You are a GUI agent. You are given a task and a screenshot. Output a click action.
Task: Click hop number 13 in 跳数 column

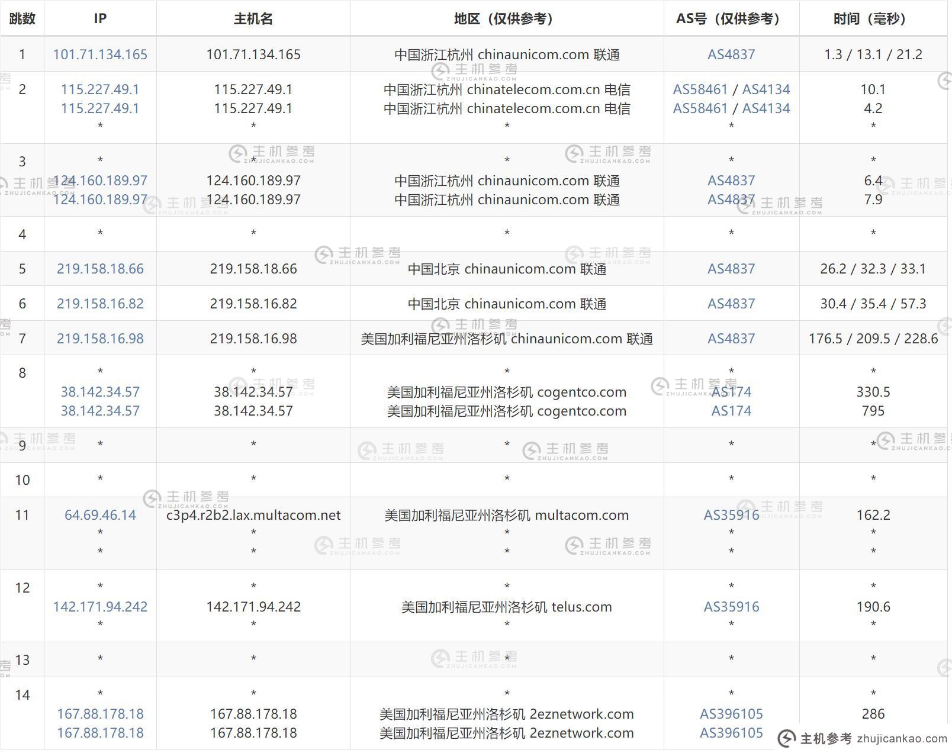click(22, 660)
